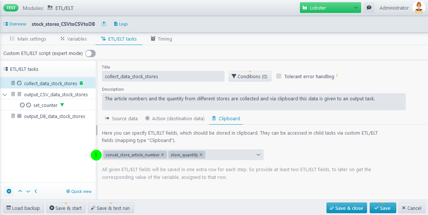The image size is (428, 215).
Task: Click the Conditions (0) button
Action: (x=250, y=76)
